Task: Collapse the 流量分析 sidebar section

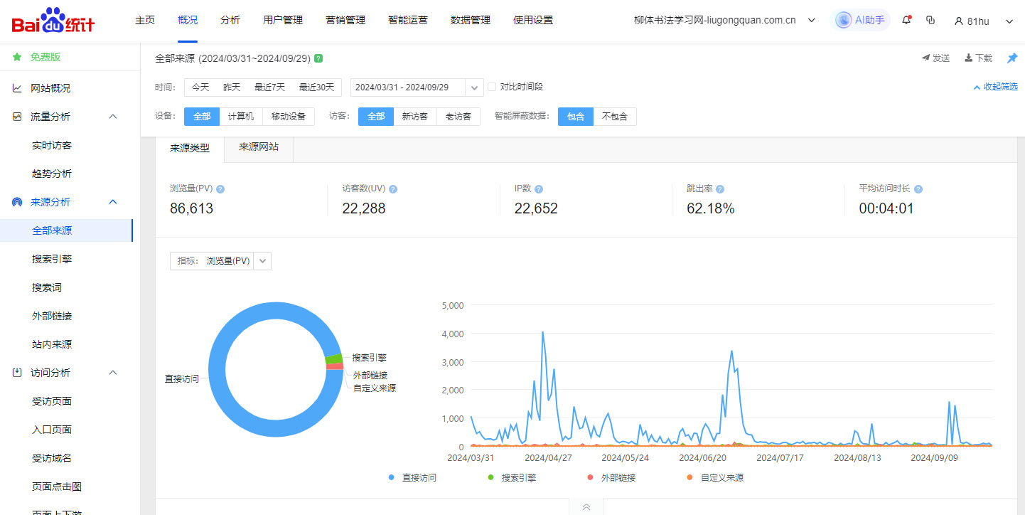Action: [112, 117]
